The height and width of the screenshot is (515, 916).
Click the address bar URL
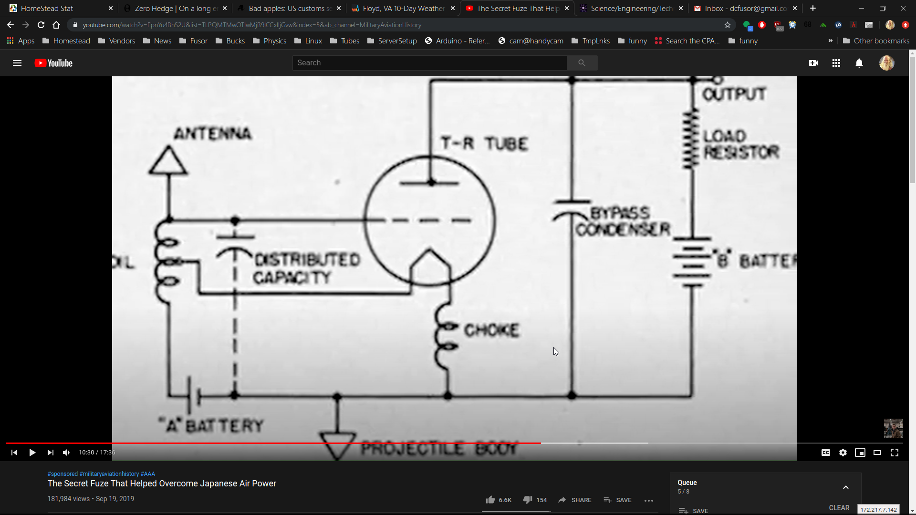click(x=252, y=25)
